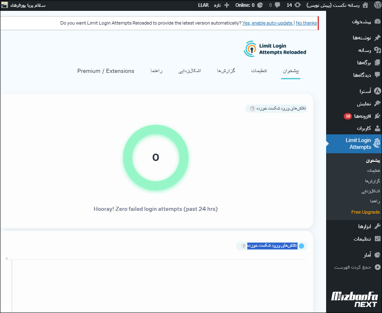Open user avatar in admin bar
382x313 pixels.
[x=4, y=5]
